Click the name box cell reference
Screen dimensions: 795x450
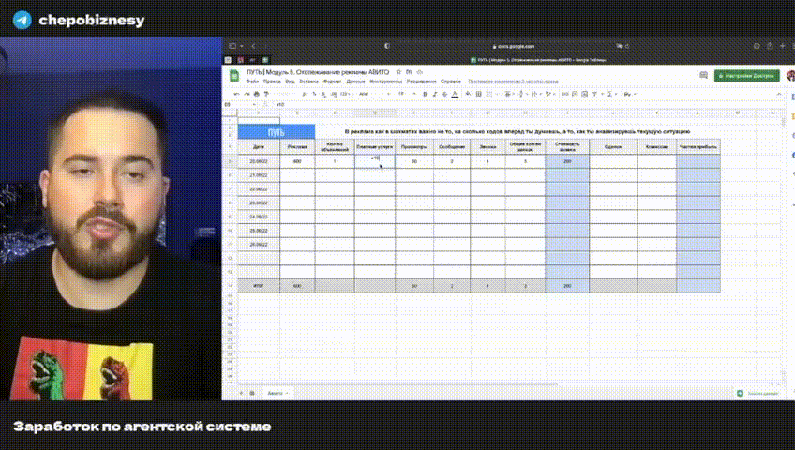[x=238, y=104]
